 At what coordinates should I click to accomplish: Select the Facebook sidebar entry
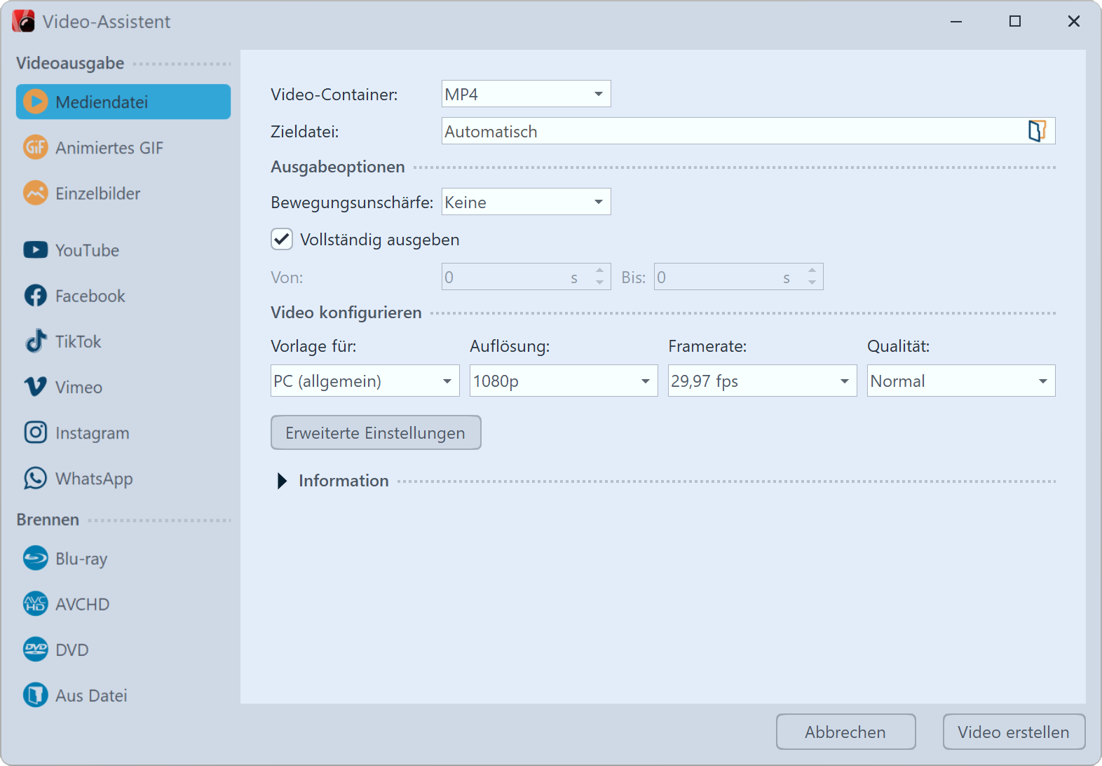click(90, 296)
